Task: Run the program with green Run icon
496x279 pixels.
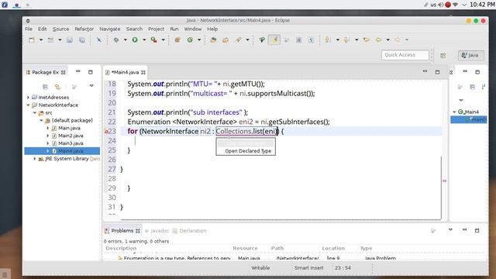Action: [x=135, y=40]
